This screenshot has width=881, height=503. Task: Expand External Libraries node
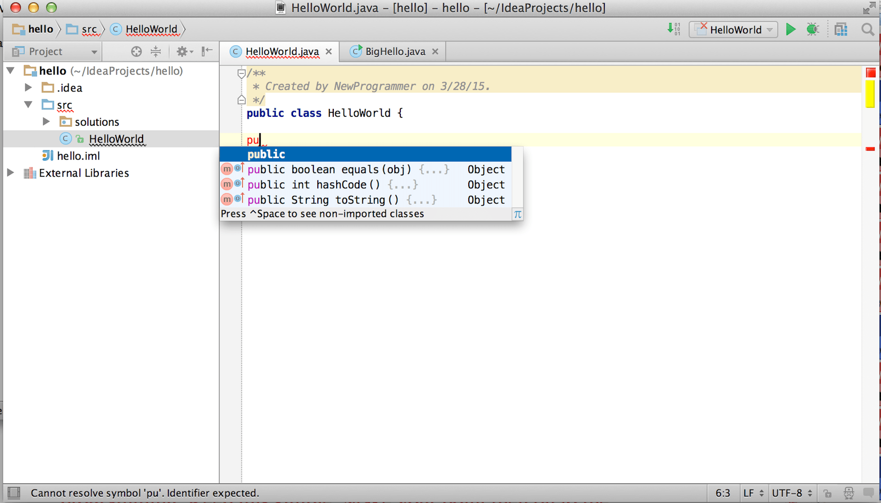click(10, 172)
